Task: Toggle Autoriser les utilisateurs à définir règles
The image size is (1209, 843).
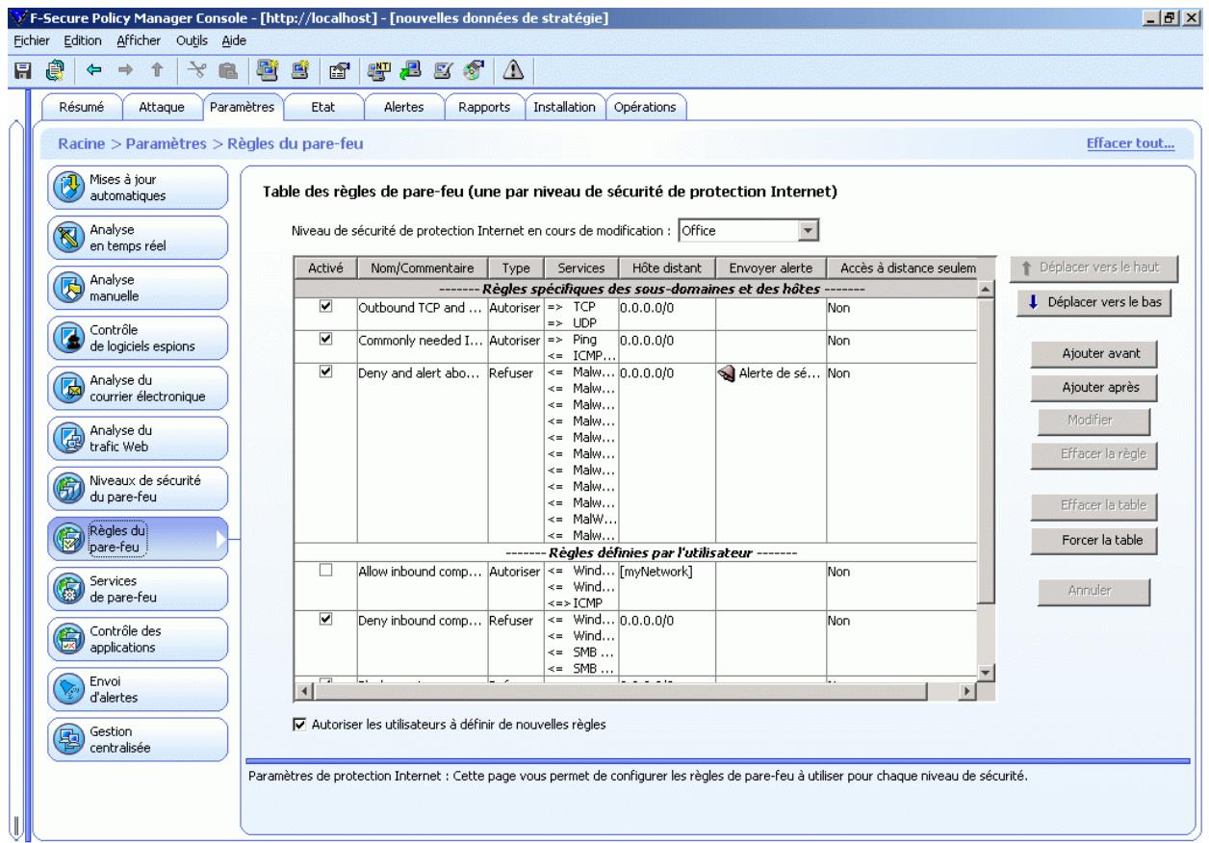Action: (298, 724)
